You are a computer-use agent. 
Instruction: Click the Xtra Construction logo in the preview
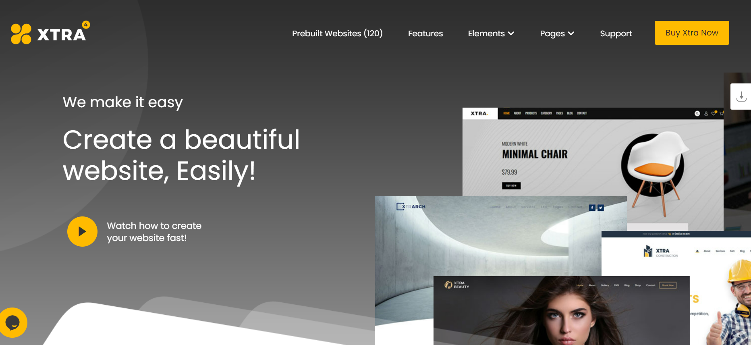click(x=661, y=252)
